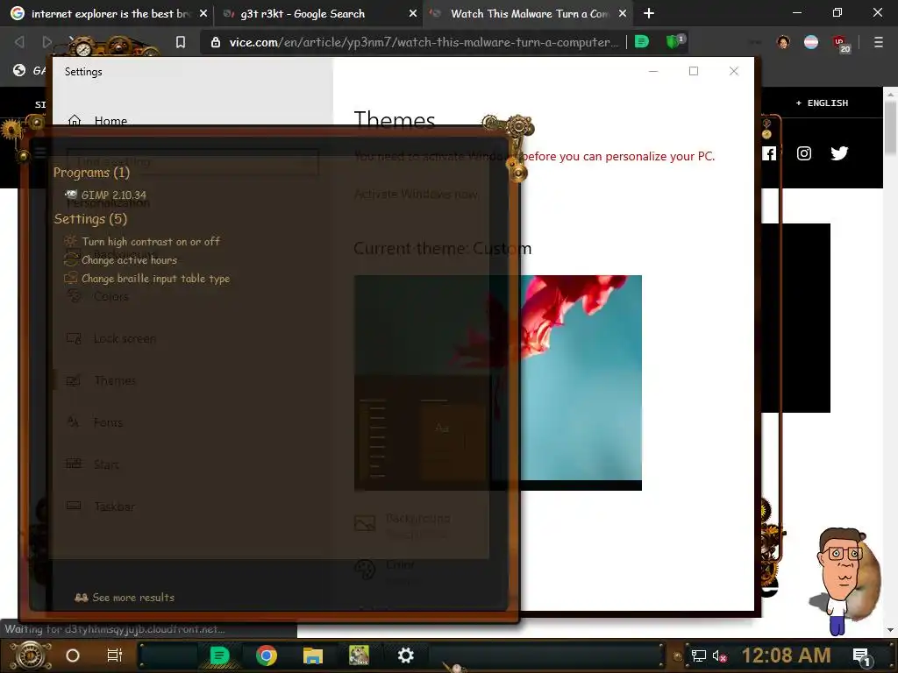Click the green speech-bubble icon in address bar

(x=642, y=42)
